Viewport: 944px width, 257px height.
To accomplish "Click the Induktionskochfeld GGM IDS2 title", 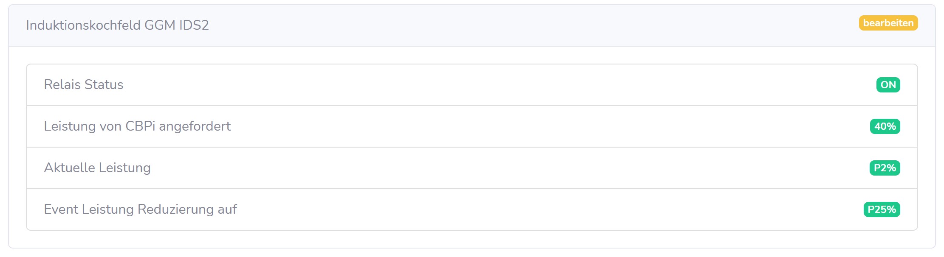I will (x=117, y=25).
